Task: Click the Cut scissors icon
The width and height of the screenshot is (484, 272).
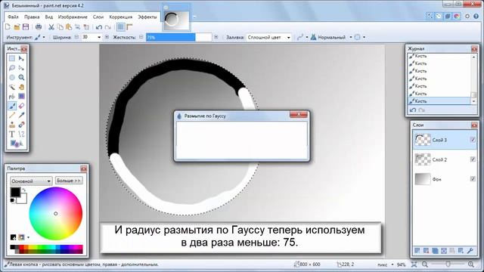Action: pos(51,27)
